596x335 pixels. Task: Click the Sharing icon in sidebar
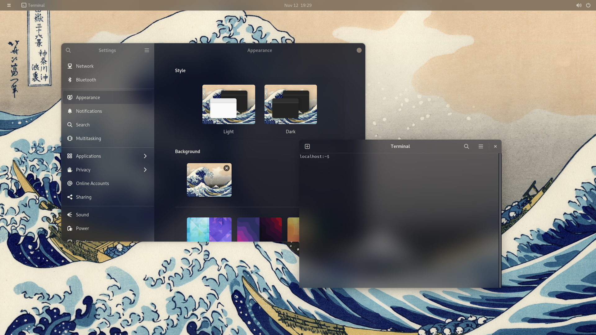(70, 197)
